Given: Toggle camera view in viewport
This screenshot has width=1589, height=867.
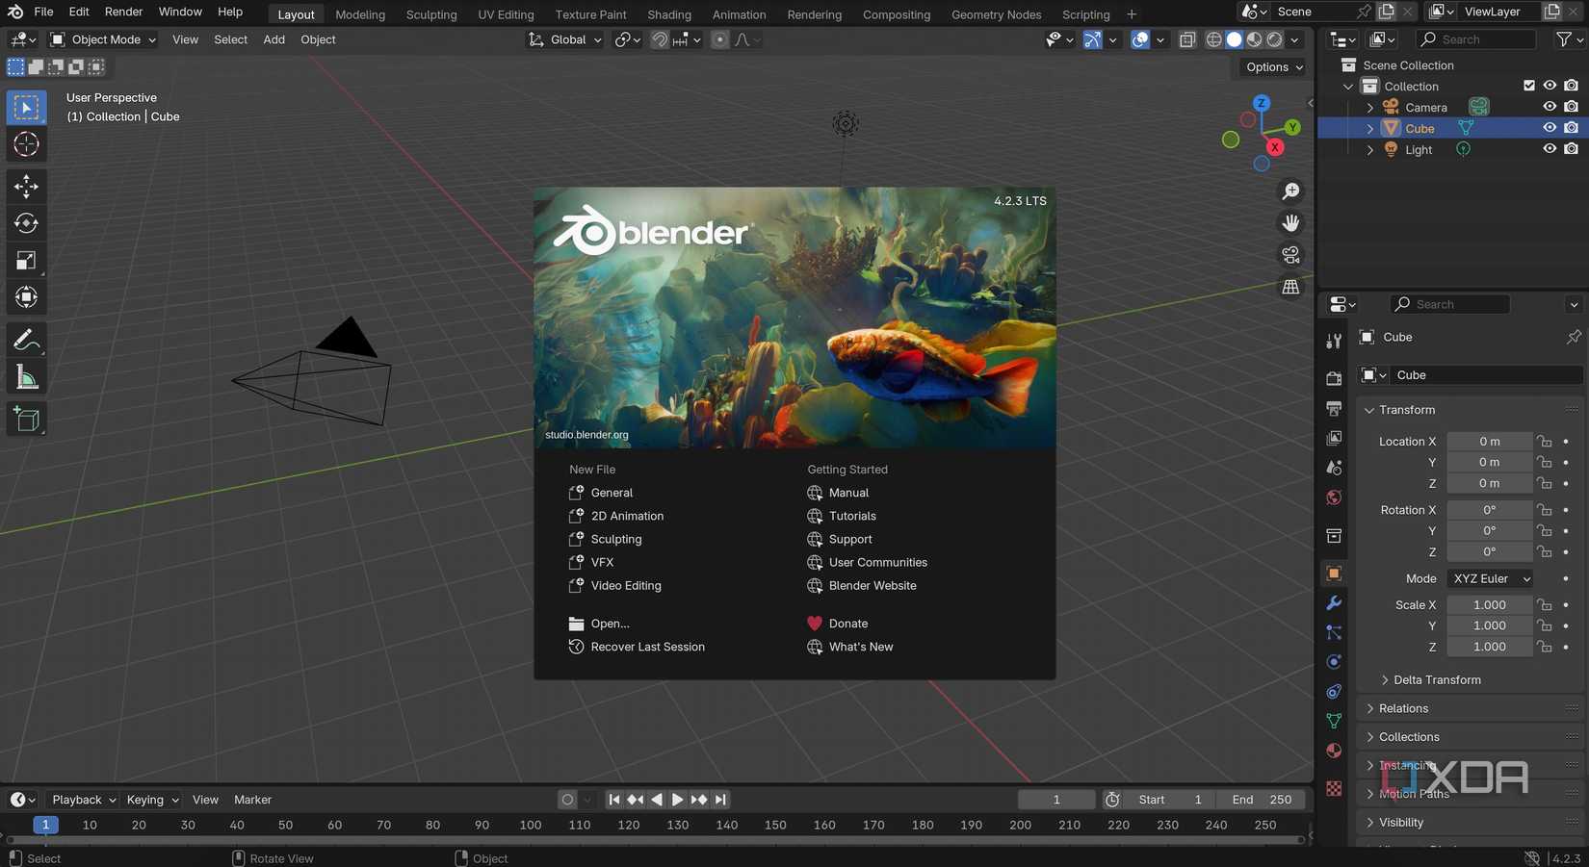Looking at the screenshot, I should point(1290,255).
